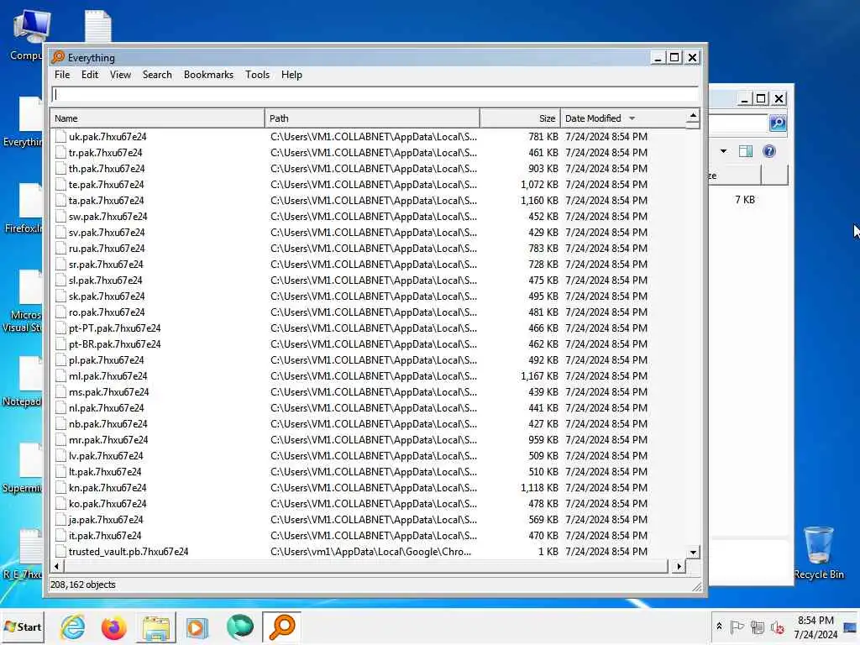
Task: Click path of trusted_vault.pb.7hxu67e24 row
Action: coord(370,551)
